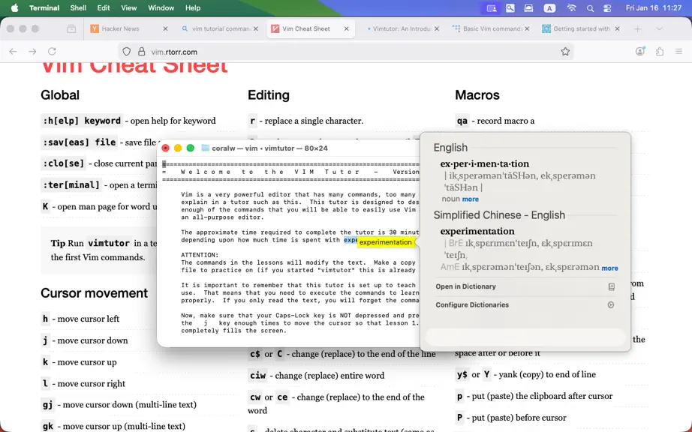Image resolution: width=692 pixels, height=432 pixels.
Task: Reload the current page
Action: [52, 52]
